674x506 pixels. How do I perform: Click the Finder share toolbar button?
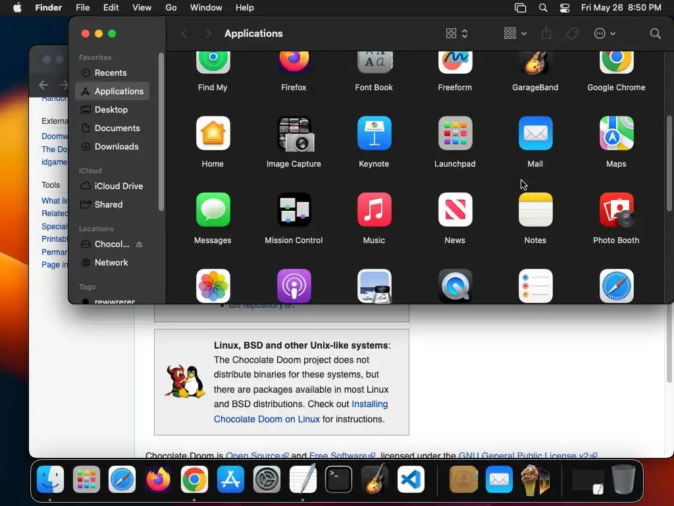pyautogui.click(x=546, y=33)
